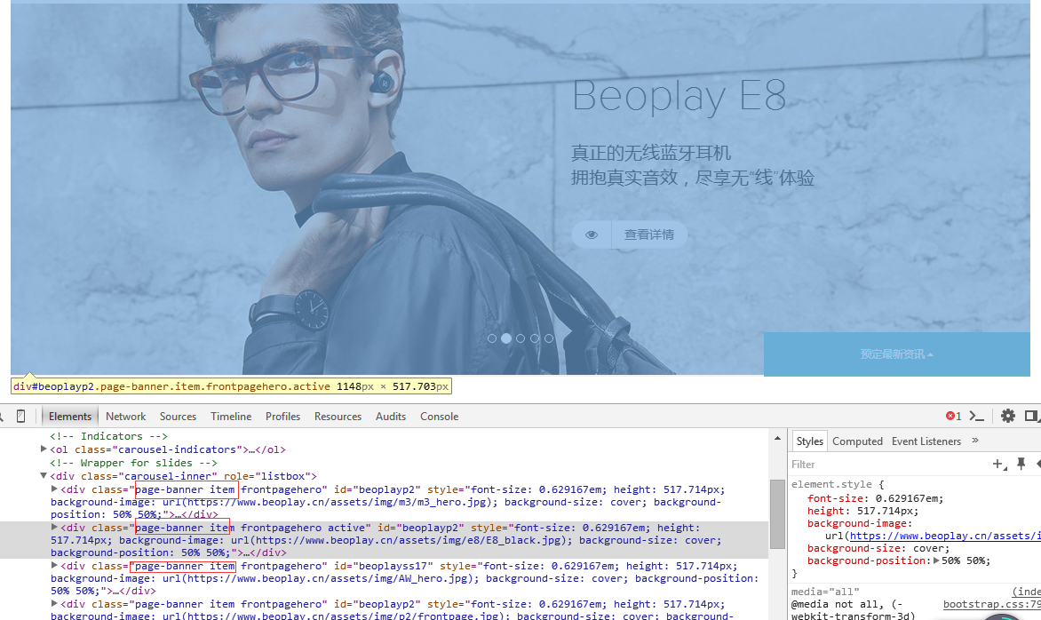The width and height of the screenshot is (1041, 620).
Task: Open the Resources tab
Action: [x=338, y=417]
